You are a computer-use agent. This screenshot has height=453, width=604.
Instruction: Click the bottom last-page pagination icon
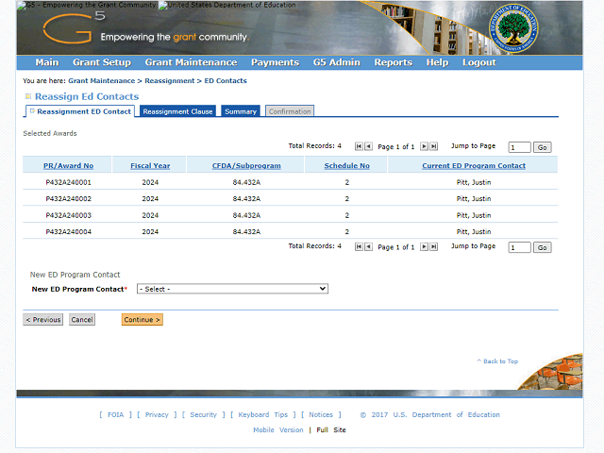[433, 246]
